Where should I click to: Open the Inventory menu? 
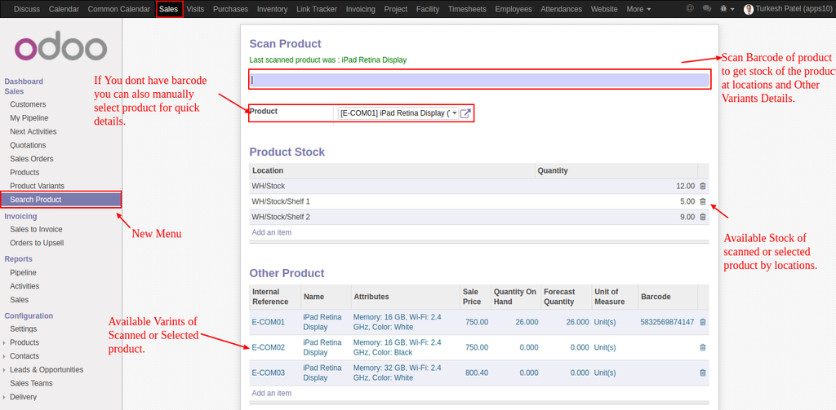[272, 9]
